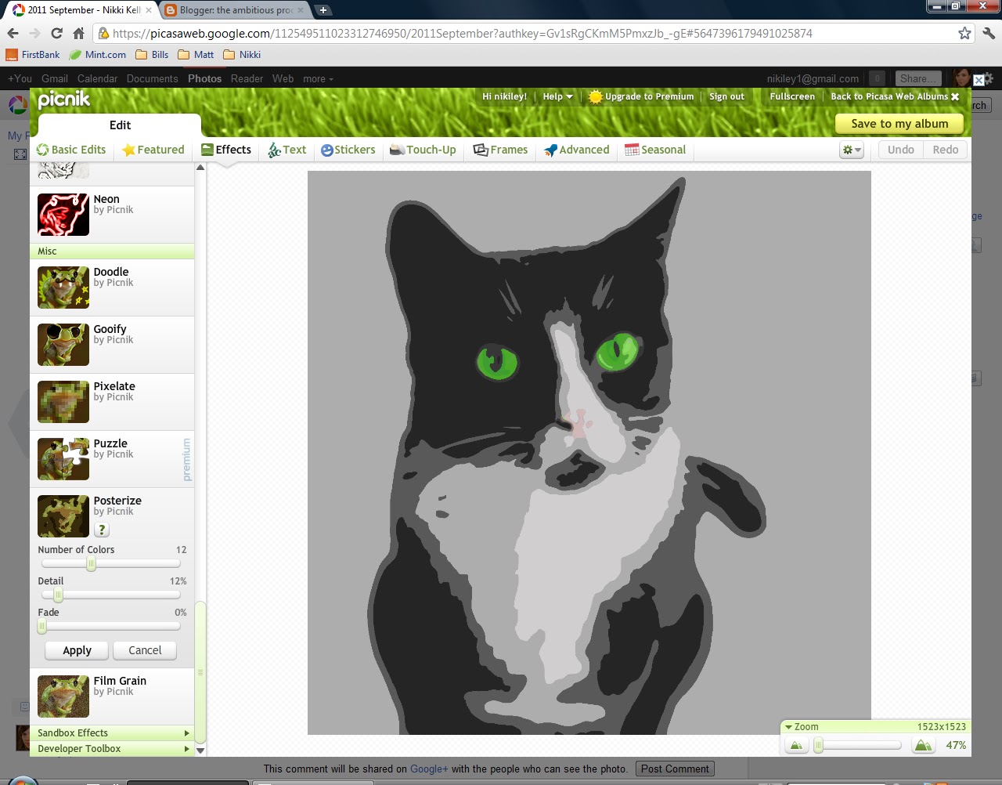Select the Puzzle premium effect thumbnail

[63, 459]
